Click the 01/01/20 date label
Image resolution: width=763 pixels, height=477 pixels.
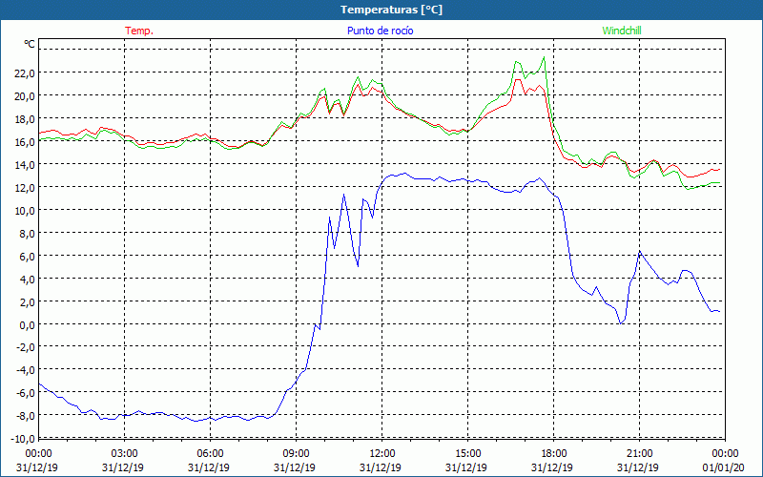click(x=725, y=467)
